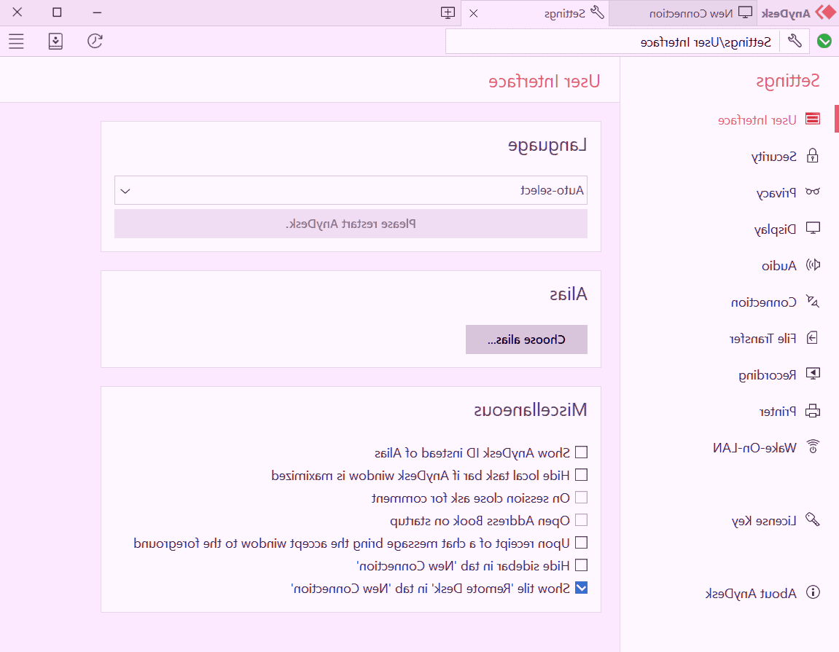This screenshot has height=652, width=839.
Task: Click the wrench icon beside address field
Action: [795, 42]
